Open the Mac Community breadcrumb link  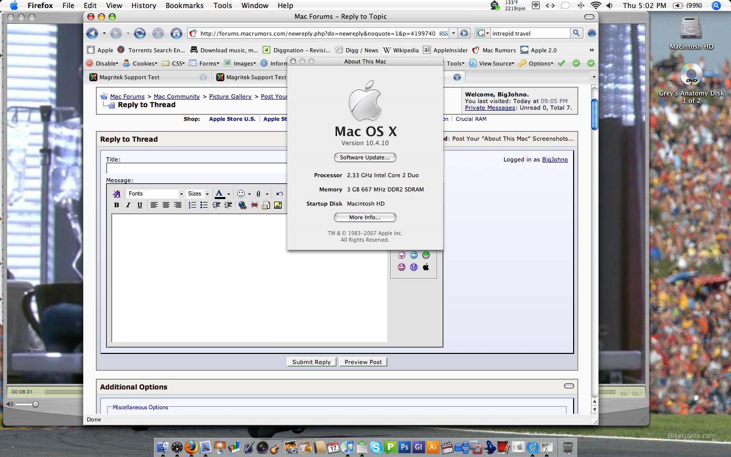coord(177,96)
